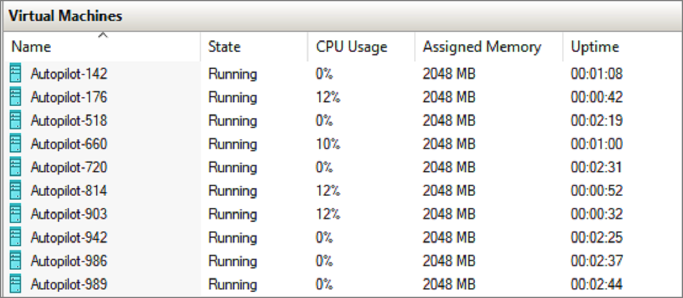Click the icon beside Autopilot-660
Viewport: 683px width, 298px height.
(x=16, y=144)
